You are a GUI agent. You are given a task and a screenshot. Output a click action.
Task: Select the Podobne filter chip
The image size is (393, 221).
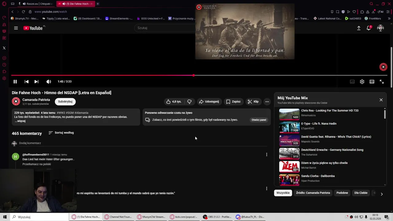coord(342,193)
